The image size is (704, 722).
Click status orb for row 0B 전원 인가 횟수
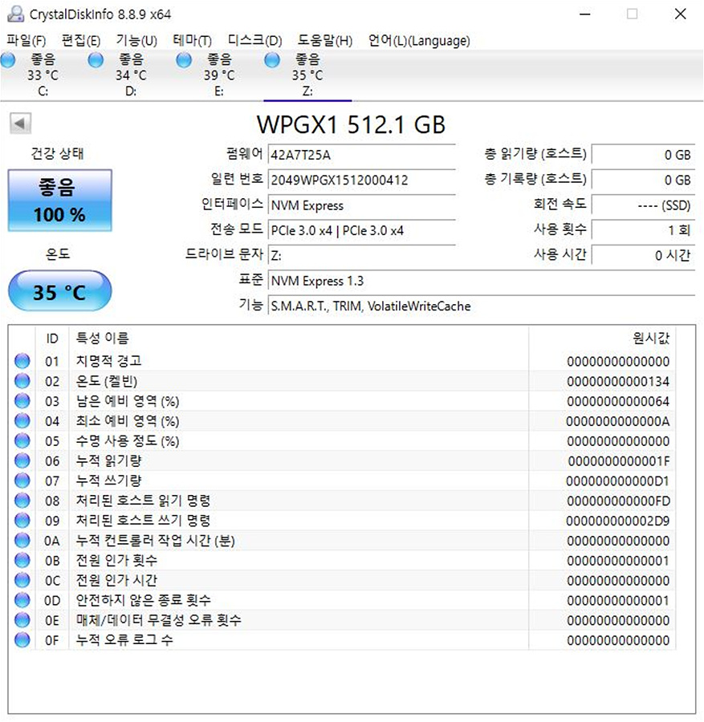point(22,561)
